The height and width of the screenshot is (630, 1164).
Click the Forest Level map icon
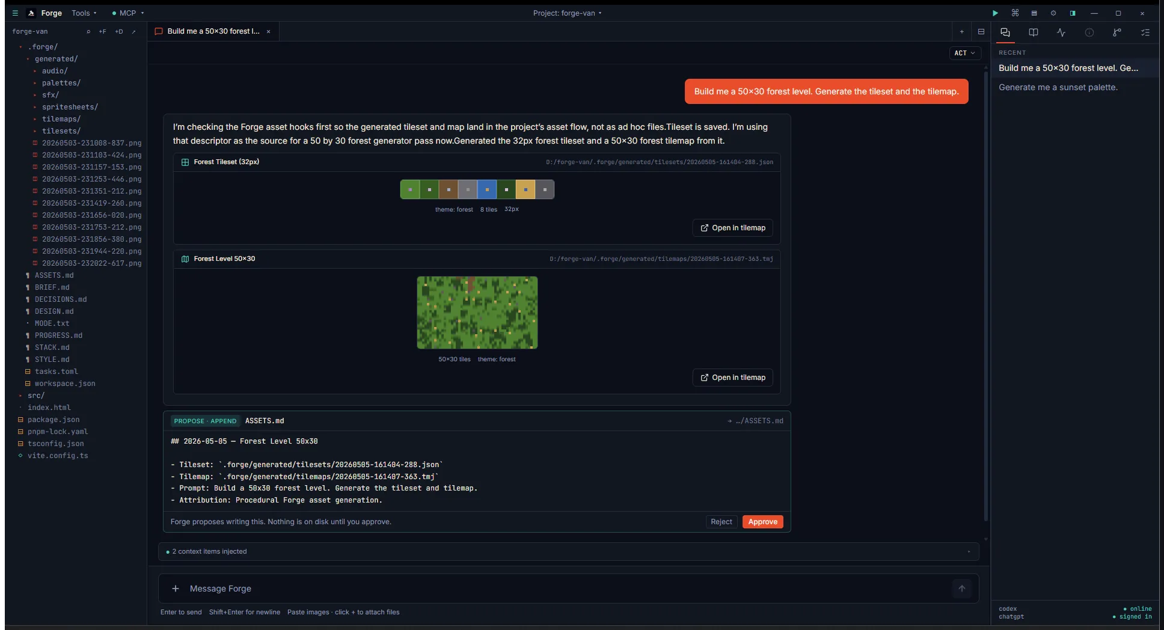click(x=185, y=258)
